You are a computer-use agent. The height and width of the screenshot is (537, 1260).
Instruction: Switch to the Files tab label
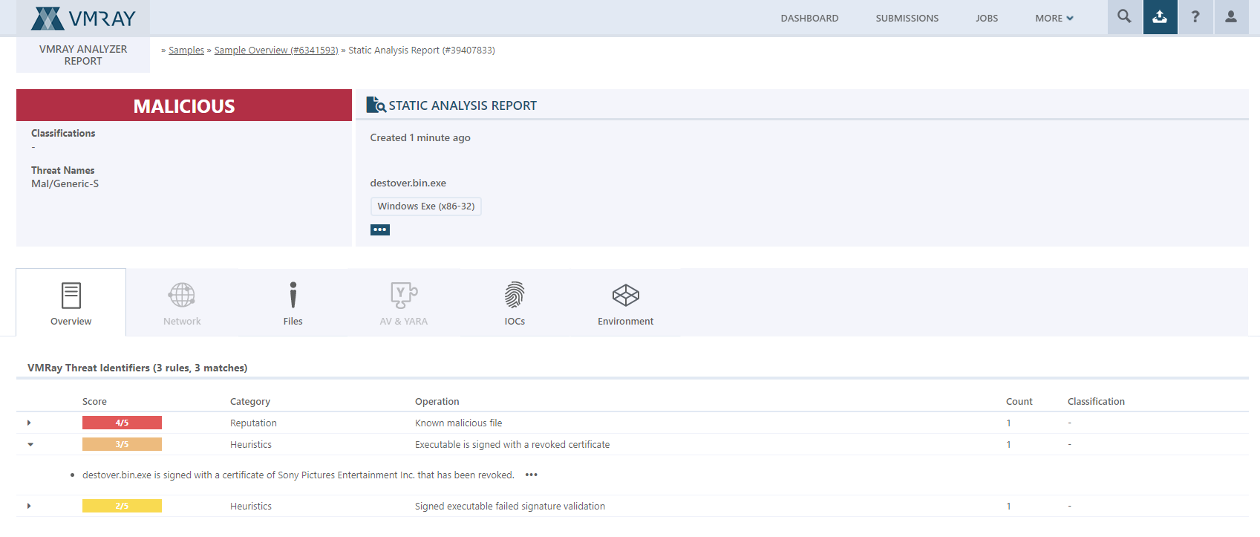coord(293,322)
